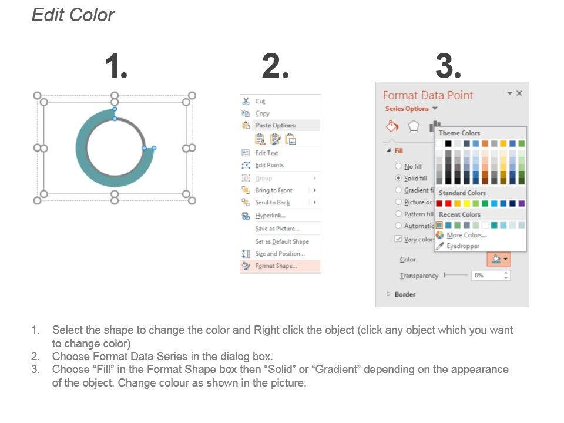
Task: Choose Format Shape from context menu
Action: (276, 266)
